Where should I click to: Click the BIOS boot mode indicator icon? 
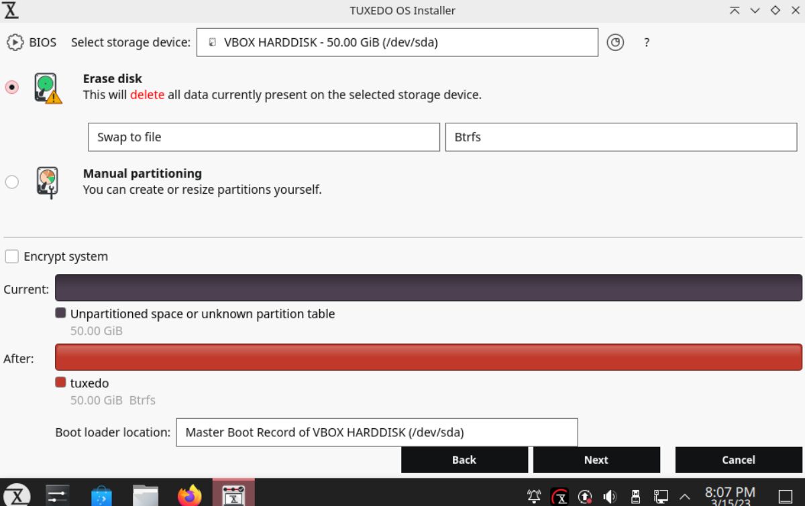[13, 42]
